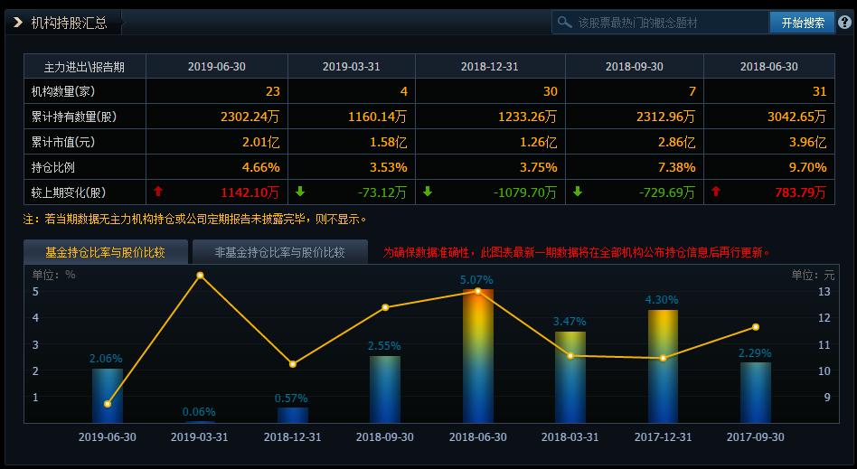Click price line point above 2019-03-31

(200, 276)
